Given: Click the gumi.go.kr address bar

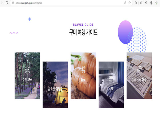Looking at the screenshot, I should (67, 3).
